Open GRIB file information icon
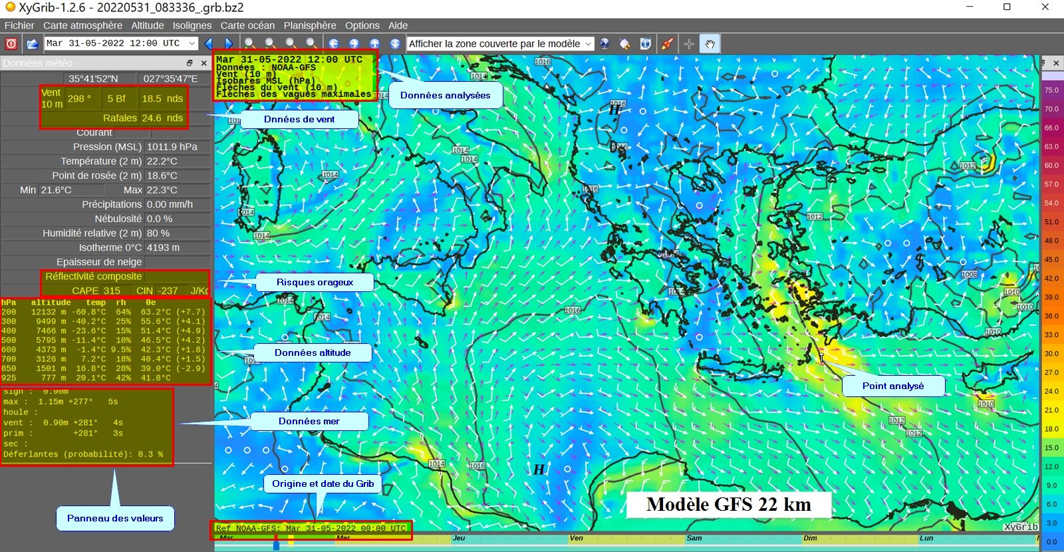Viewport: 1064px width, 552px height. click(x=645, y=44)
